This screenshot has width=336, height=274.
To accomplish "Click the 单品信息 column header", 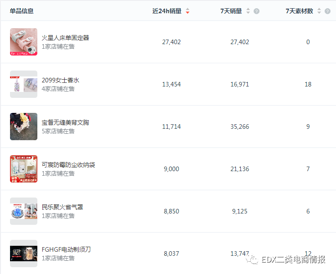I will pos(22,11).
